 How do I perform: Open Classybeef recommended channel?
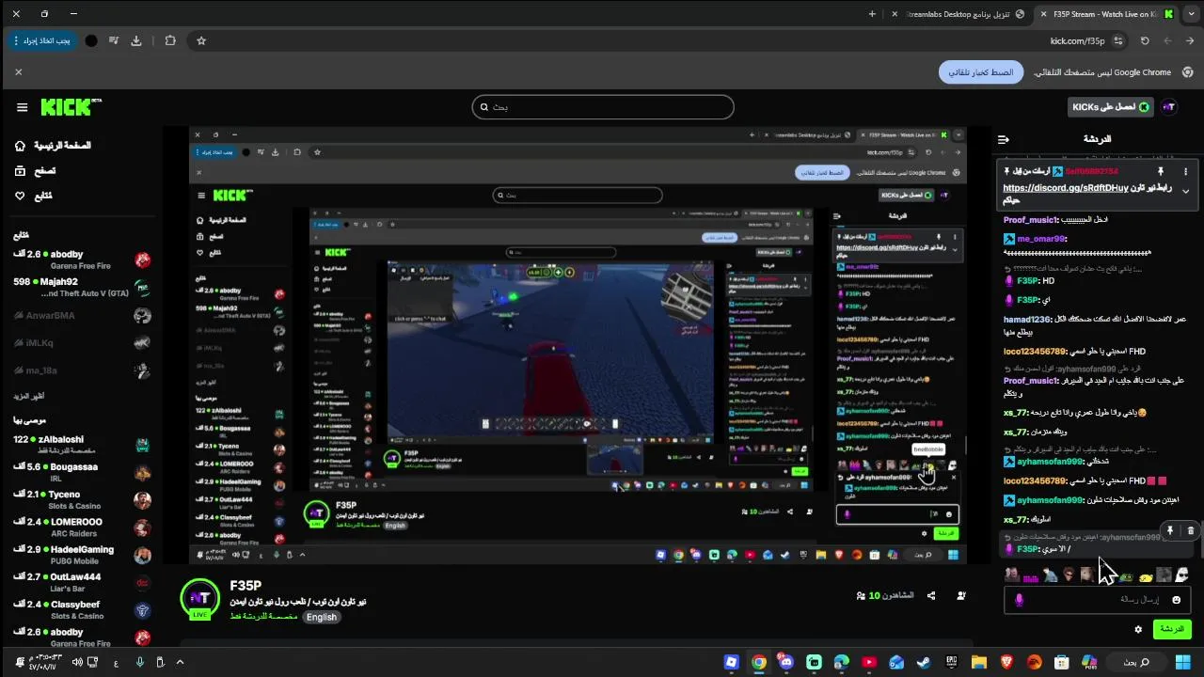[x=81, y=610]
